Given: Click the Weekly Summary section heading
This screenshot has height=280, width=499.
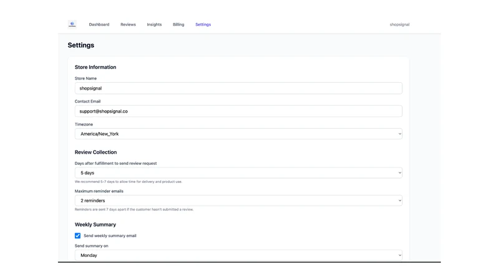Looking at the screenshot, I should tap(95, 225).
